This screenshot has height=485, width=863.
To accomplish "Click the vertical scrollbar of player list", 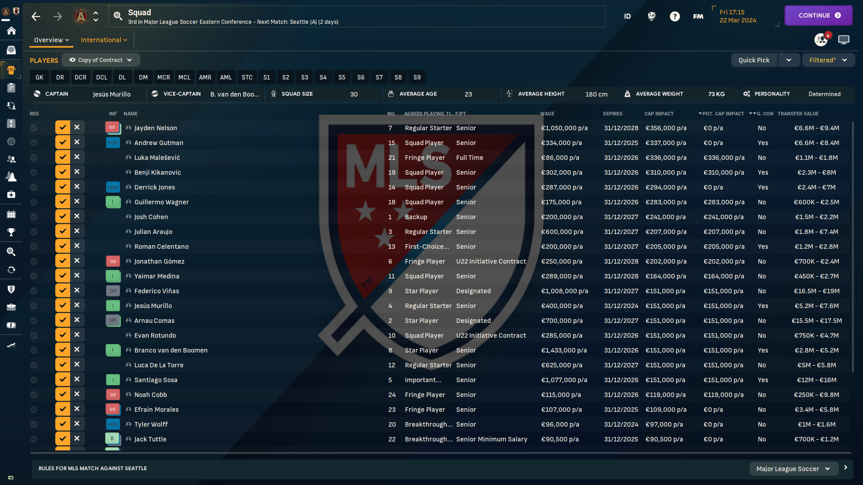I will click(853, 246).
